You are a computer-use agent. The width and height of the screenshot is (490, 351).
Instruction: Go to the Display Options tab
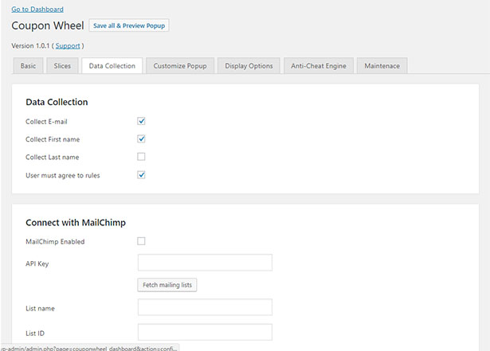249,66
